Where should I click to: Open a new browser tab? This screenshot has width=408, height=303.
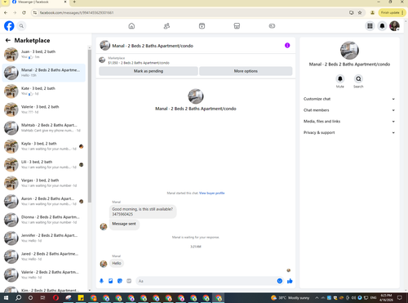(x=74, y=2)
